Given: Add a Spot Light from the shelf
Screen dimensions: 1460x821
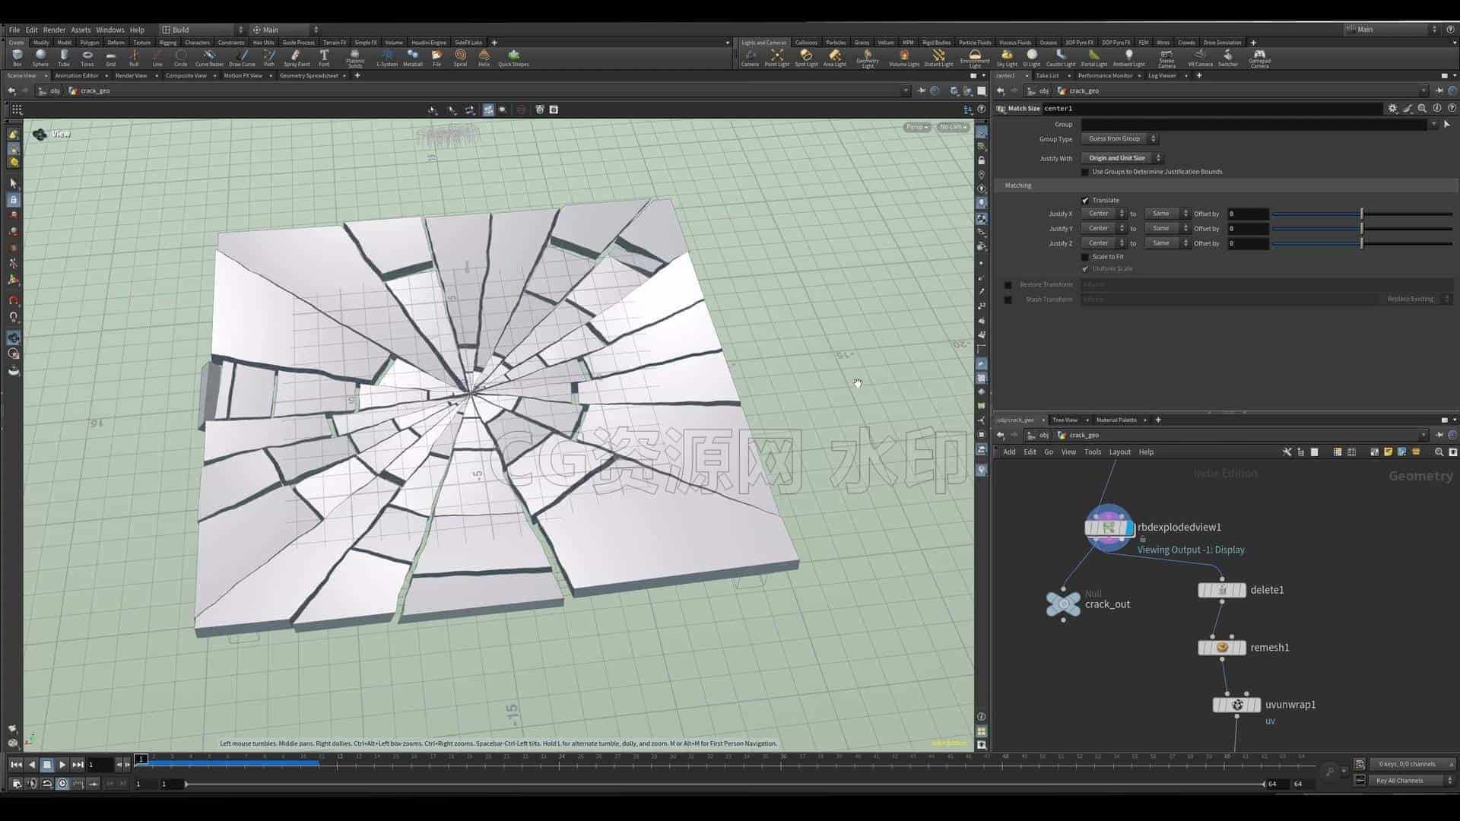Looking at the screenshot, I should [806, 58].
